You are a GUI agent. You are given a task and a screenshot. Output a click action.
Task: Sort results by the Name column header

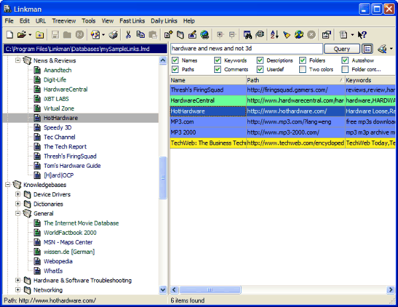(208, 80)
